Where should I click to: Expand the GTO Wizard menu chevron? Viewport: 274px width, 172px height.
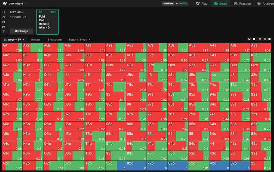(26, 4)
